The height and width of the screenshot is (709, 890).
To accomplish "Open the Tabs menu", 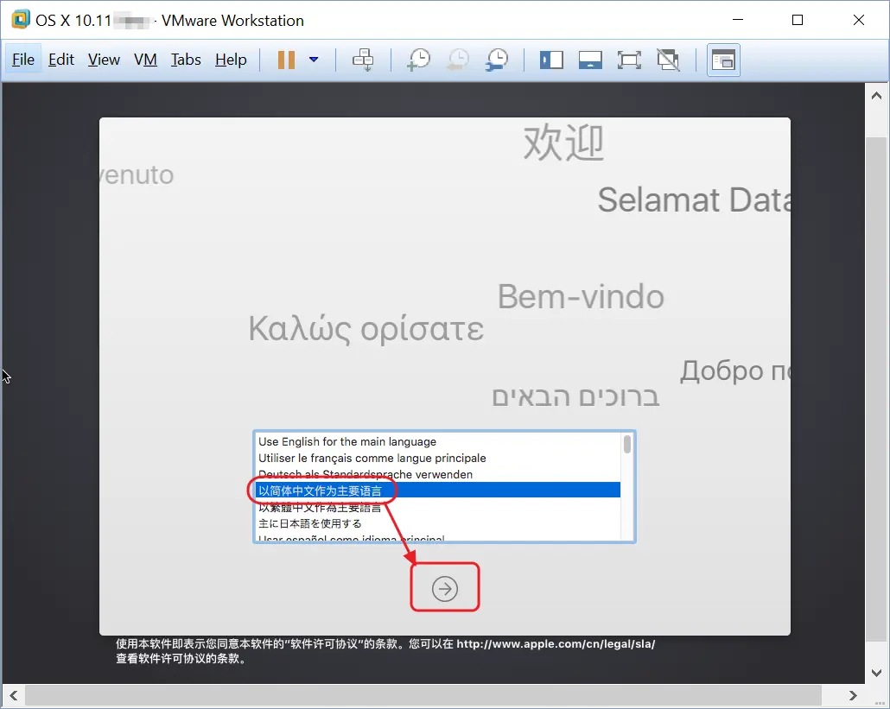I will (x=186, y=60).
